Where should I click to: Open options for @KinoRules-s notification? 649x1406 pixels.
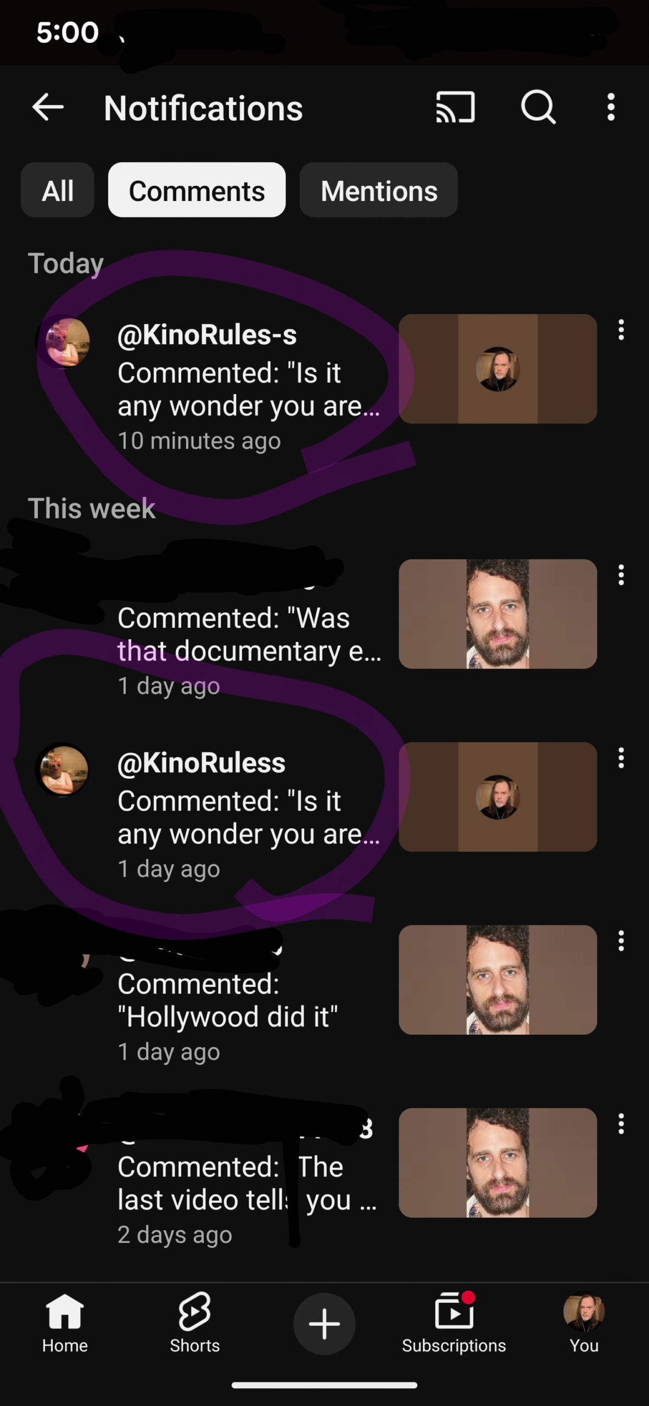click(621, 330)
